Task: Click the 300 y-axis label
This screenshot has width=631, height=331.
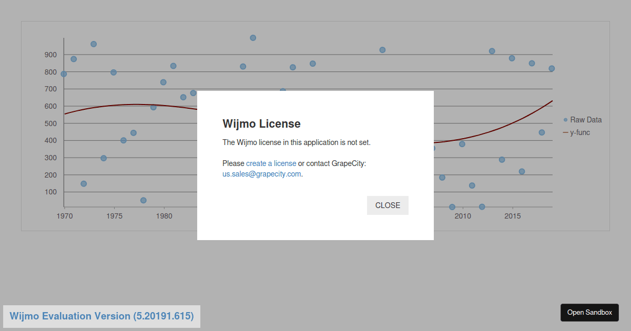Action: click(x=50, y=158)
